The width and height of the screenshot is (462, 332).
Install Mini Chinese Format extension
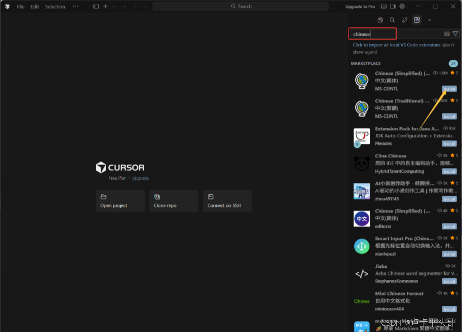tap(449, 309)
